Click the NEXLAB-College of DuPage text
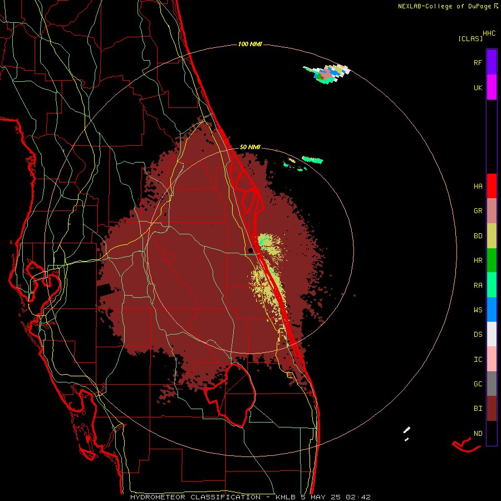501x501 pixels. tap(446, 6)
